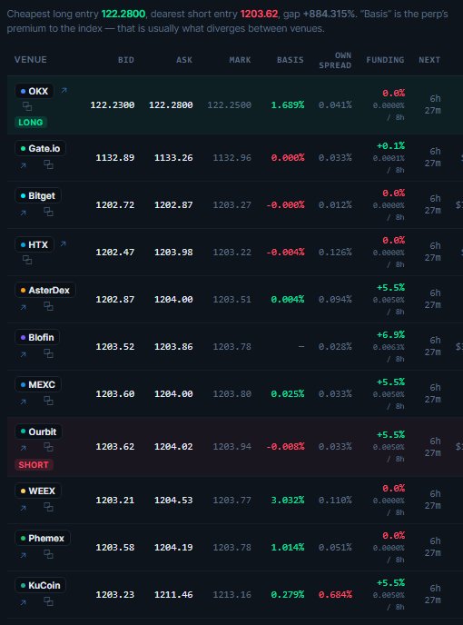Sort by the FUNDING column header

click(385, 60)
